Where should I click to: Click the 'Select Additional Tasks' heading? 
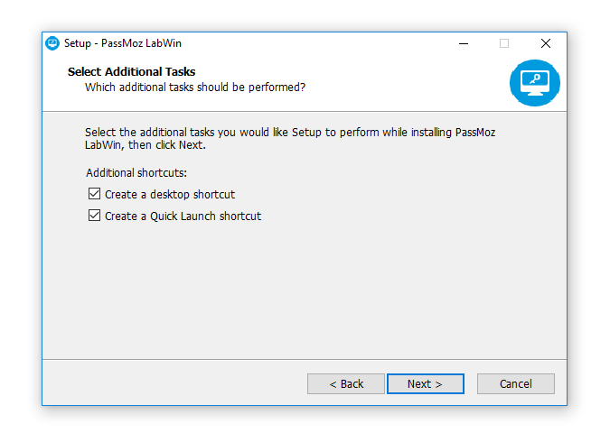[132, 72]
